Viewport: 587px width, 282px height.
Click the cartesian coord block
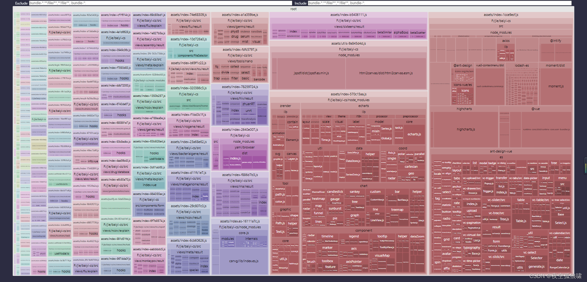411,167
